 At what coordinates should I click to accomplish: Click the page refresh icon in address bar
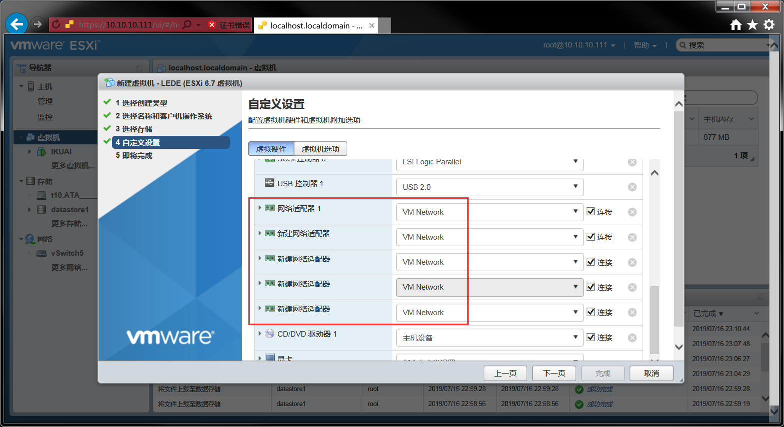tap(56, 24)
